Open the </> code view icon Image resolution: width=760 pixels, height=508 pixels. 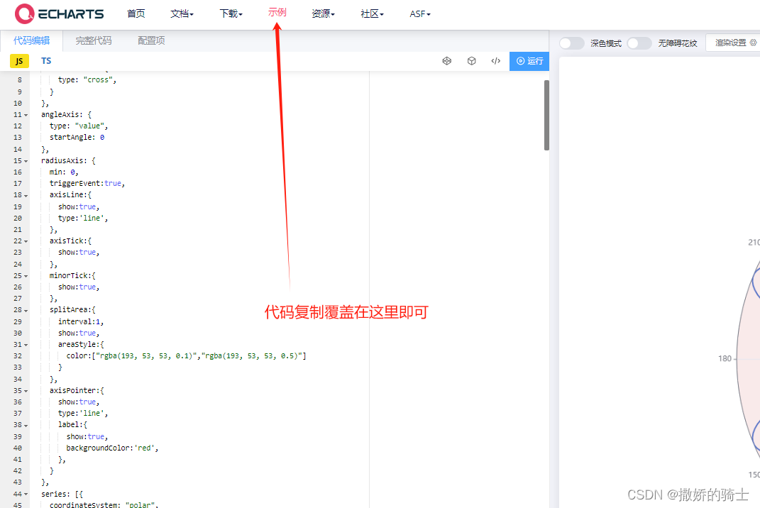496,61
